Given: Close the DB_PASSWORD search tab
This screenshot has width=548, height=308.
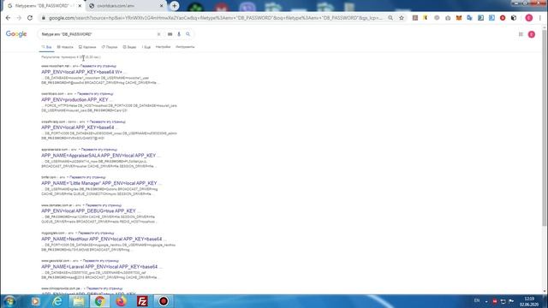Looking at the screenshot, I should tap(80, 6).
